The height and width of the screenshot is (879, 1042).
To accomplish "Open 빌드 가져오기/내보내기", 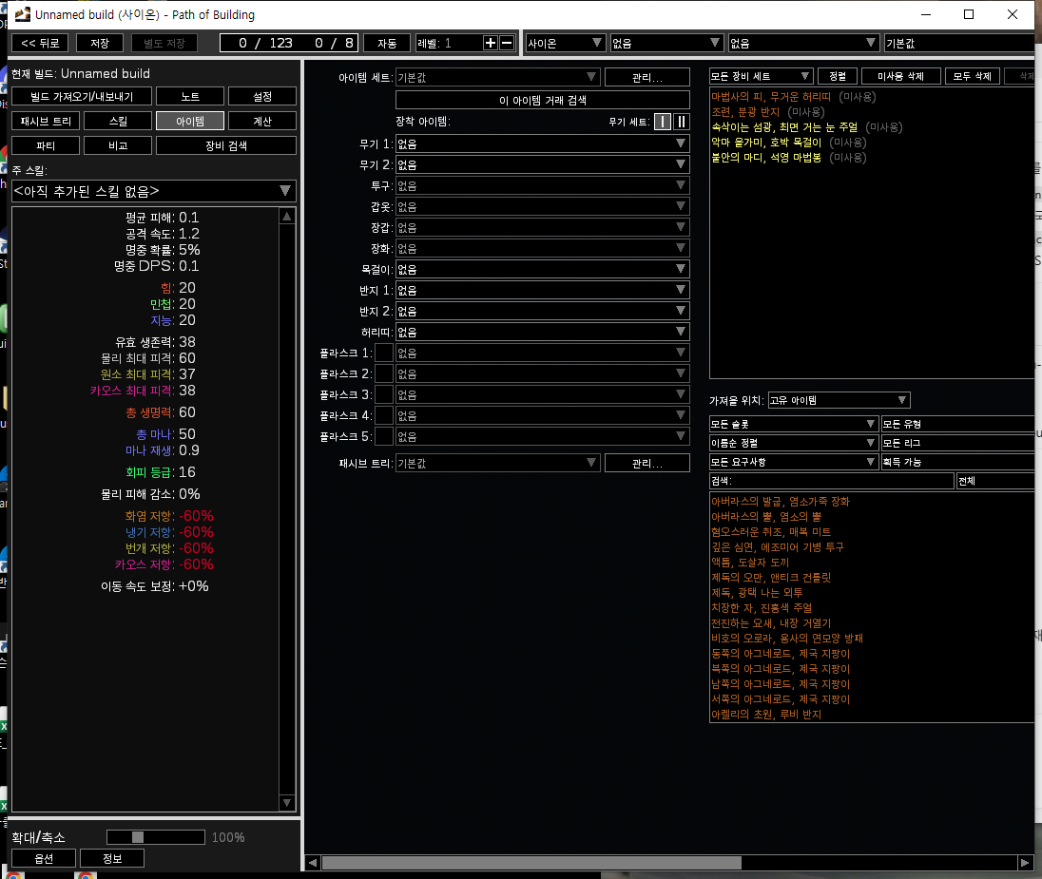I will tap(82, 96).
